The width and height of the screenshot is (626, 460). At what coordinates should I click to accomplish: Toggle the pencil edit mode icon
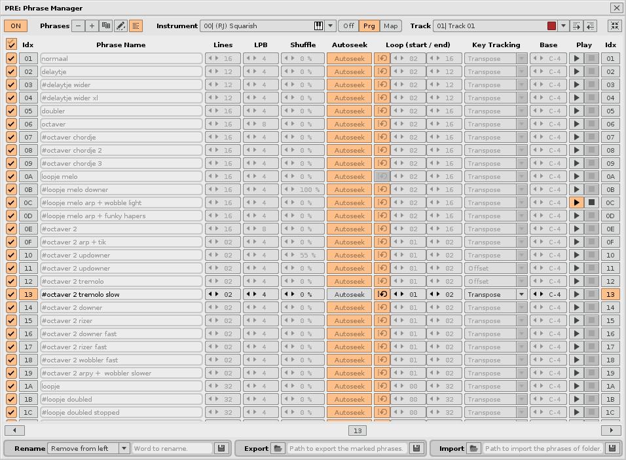coord(120,26)
